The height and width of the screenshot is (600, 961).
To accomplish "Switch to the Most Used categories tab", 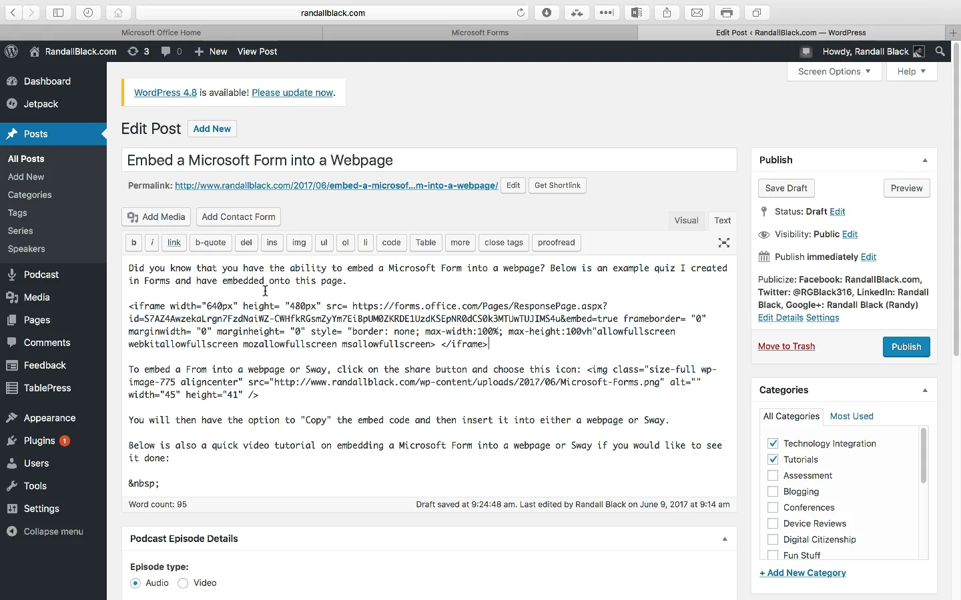I will 852,416.
